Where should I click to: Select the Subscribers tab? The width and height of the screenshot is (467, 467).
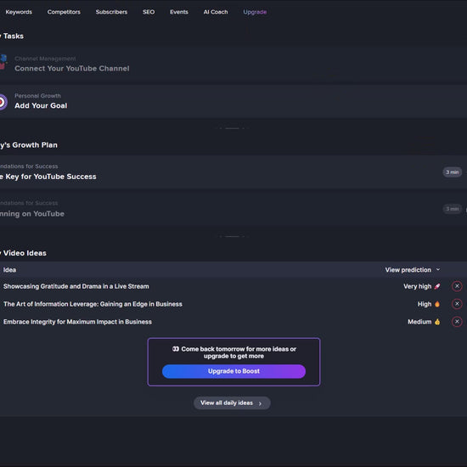point(111,12)
